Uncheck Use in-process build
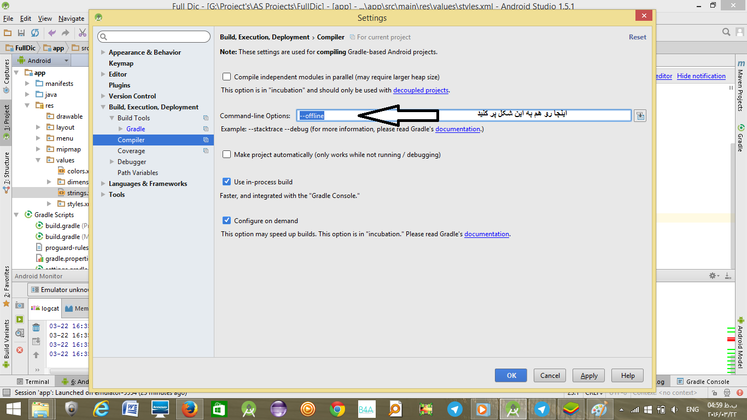747x420 pixels. 226,182
